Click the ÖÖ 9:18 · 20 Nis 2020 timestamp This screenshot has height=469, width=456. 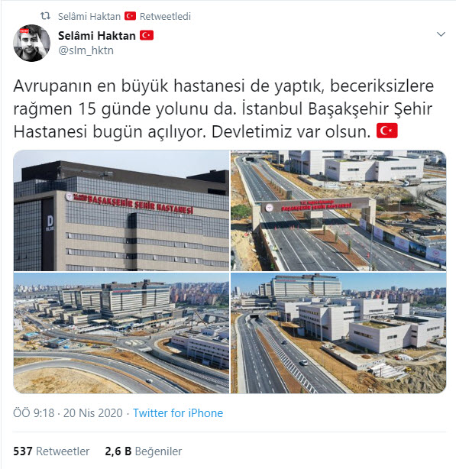[x=68, y=413]
